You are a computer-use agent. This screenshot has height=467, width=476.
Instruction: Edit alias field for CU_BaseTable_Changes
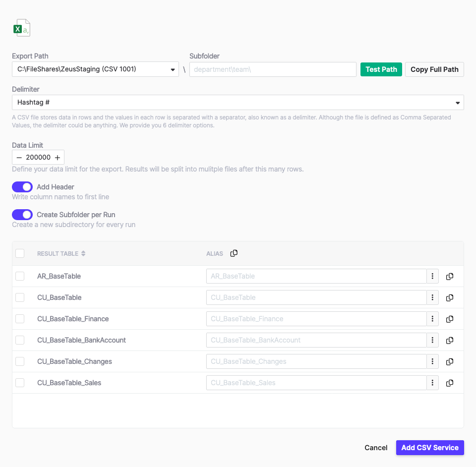tap(316, 361)
